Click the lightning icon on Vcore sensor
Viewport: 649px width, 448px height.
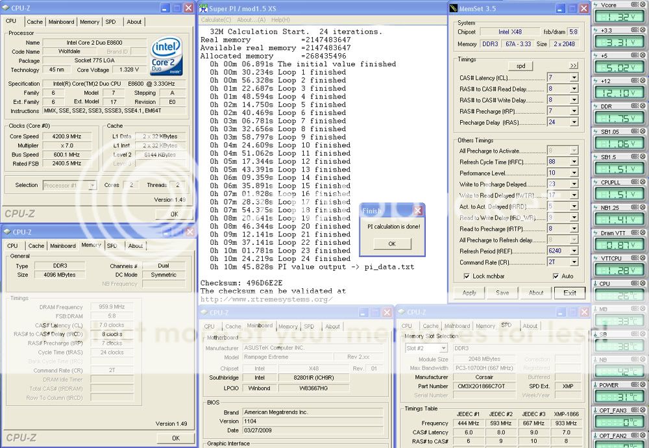point(596,5)
